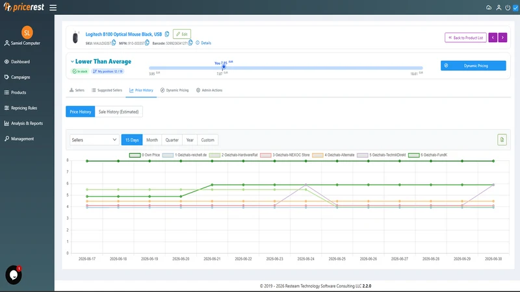This screenshot has height=292, width=520.
Task: Collapse the Lower Than Average section chevron
Action: click(x=72, y=62)
